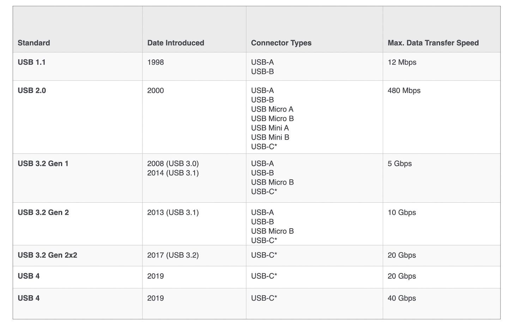Image resolution: width=508 pixels, height=324 pixels.
Task: Click the 2013 (USB 3.1) date cell
Action: 173,213
